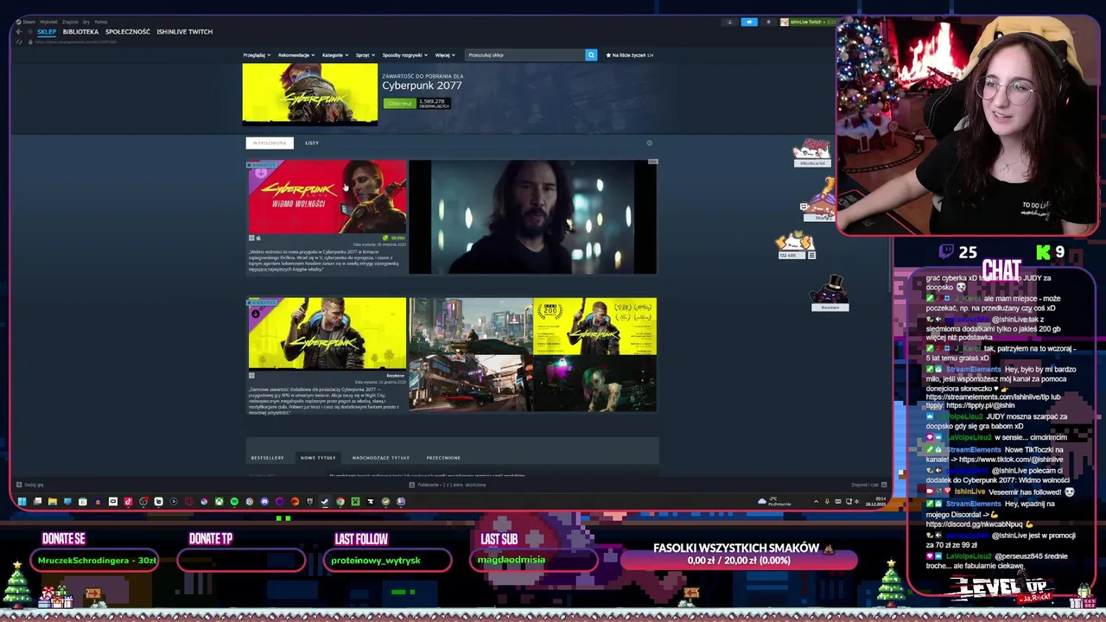Image resolution: width=1106 pixels, height=622 pixels.
Task: Go back with Steam's left arrow
Action: 19,32
